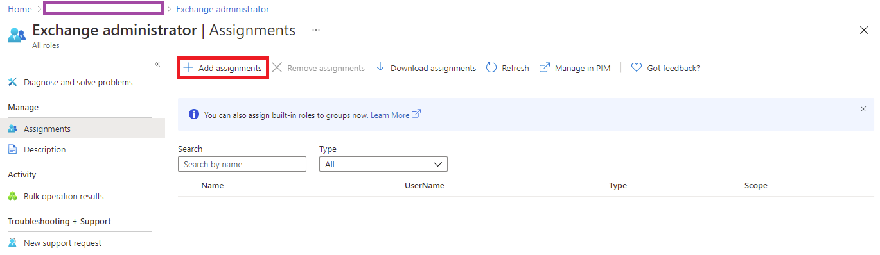Click the Exchange administrator breadcrumb
Screen dimensions: 880x255
tap(222, 9)
